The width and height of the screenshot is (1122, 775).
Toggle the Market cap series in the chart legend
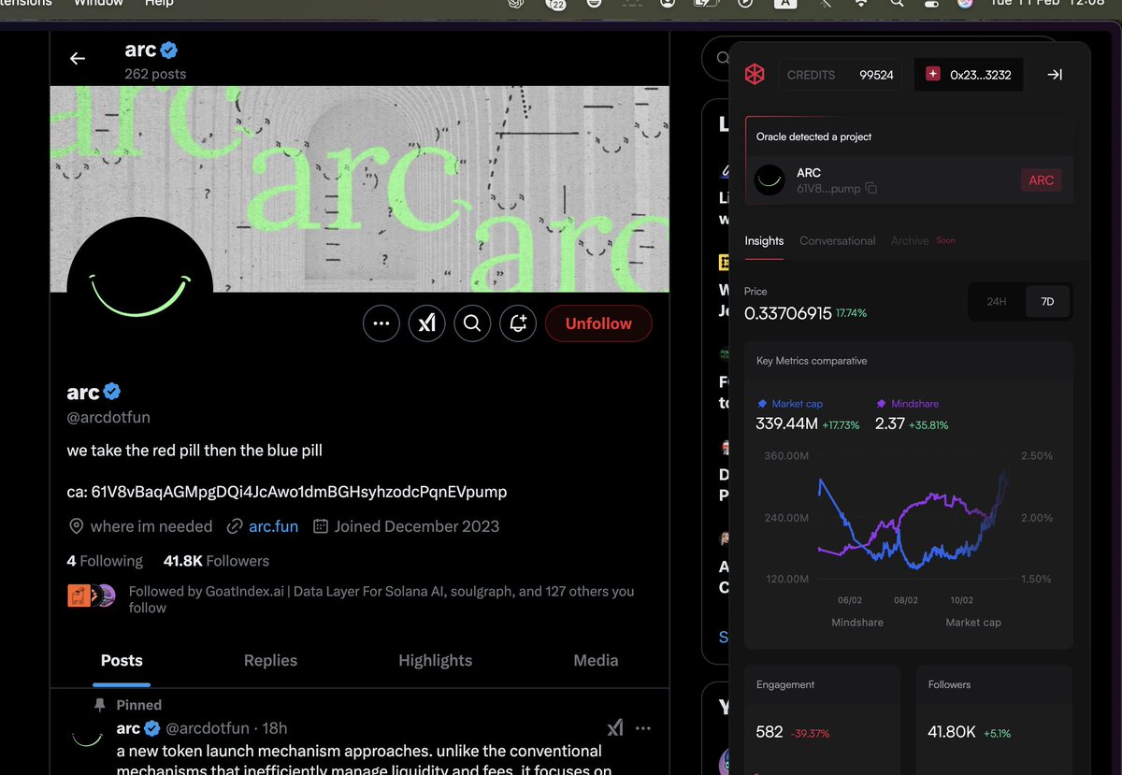790,404
